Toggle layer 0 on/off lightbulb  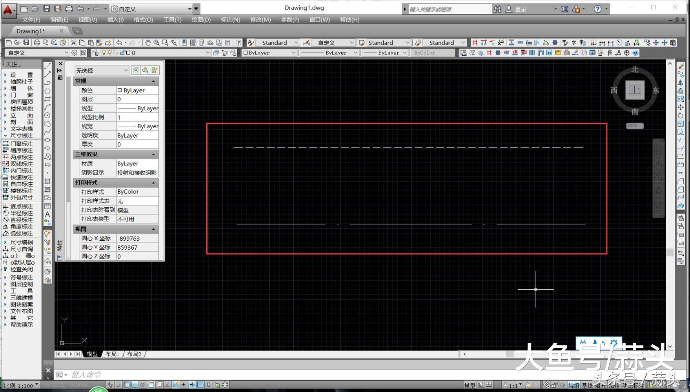[x=104, y=53]
